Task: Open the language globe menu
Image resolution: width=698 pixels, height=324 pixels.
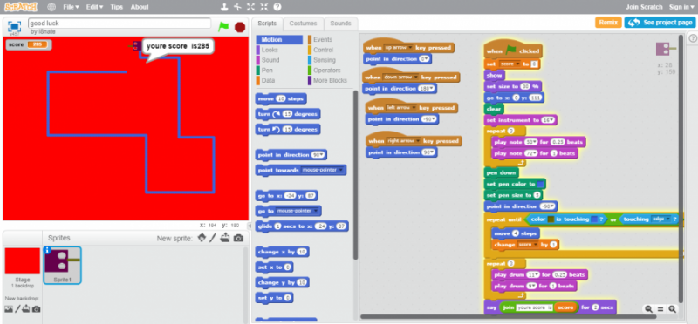Action: pos(51,7)
